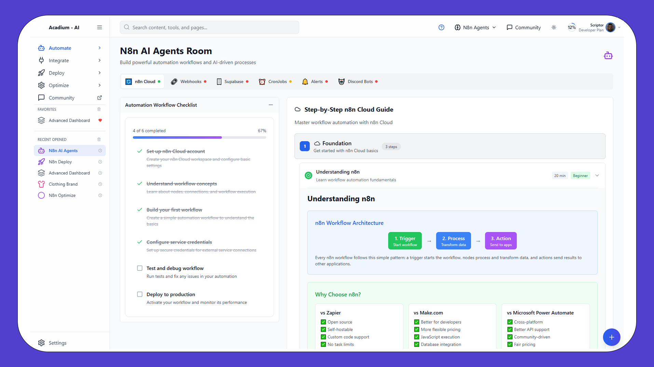Unfavorite Advanced Dashboard heart icon
Image resolution: width=654 pixels, height=367 pixels.
pyautogui.click(x=100, y=120)
